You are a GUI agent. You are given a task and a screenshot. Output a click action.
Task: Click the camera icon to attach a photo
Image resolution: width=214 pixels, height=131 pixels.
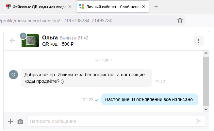(20, 122)
